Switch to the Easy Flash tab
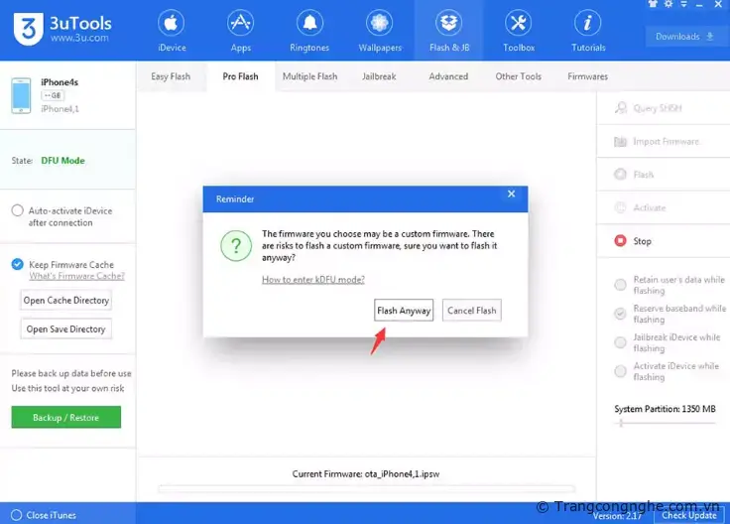 [171, 76]
